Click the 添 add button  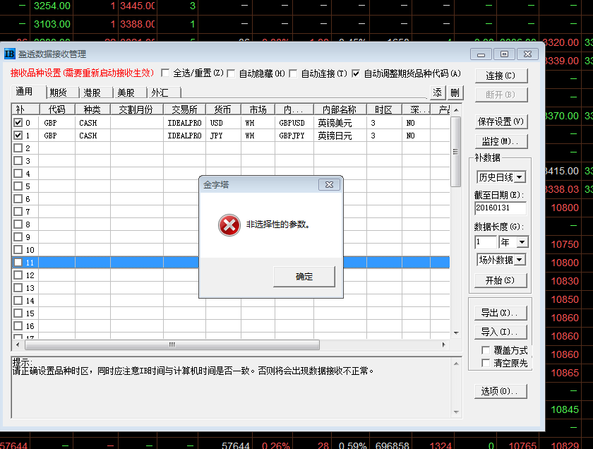pyautogui.click(x=438, y=92)
